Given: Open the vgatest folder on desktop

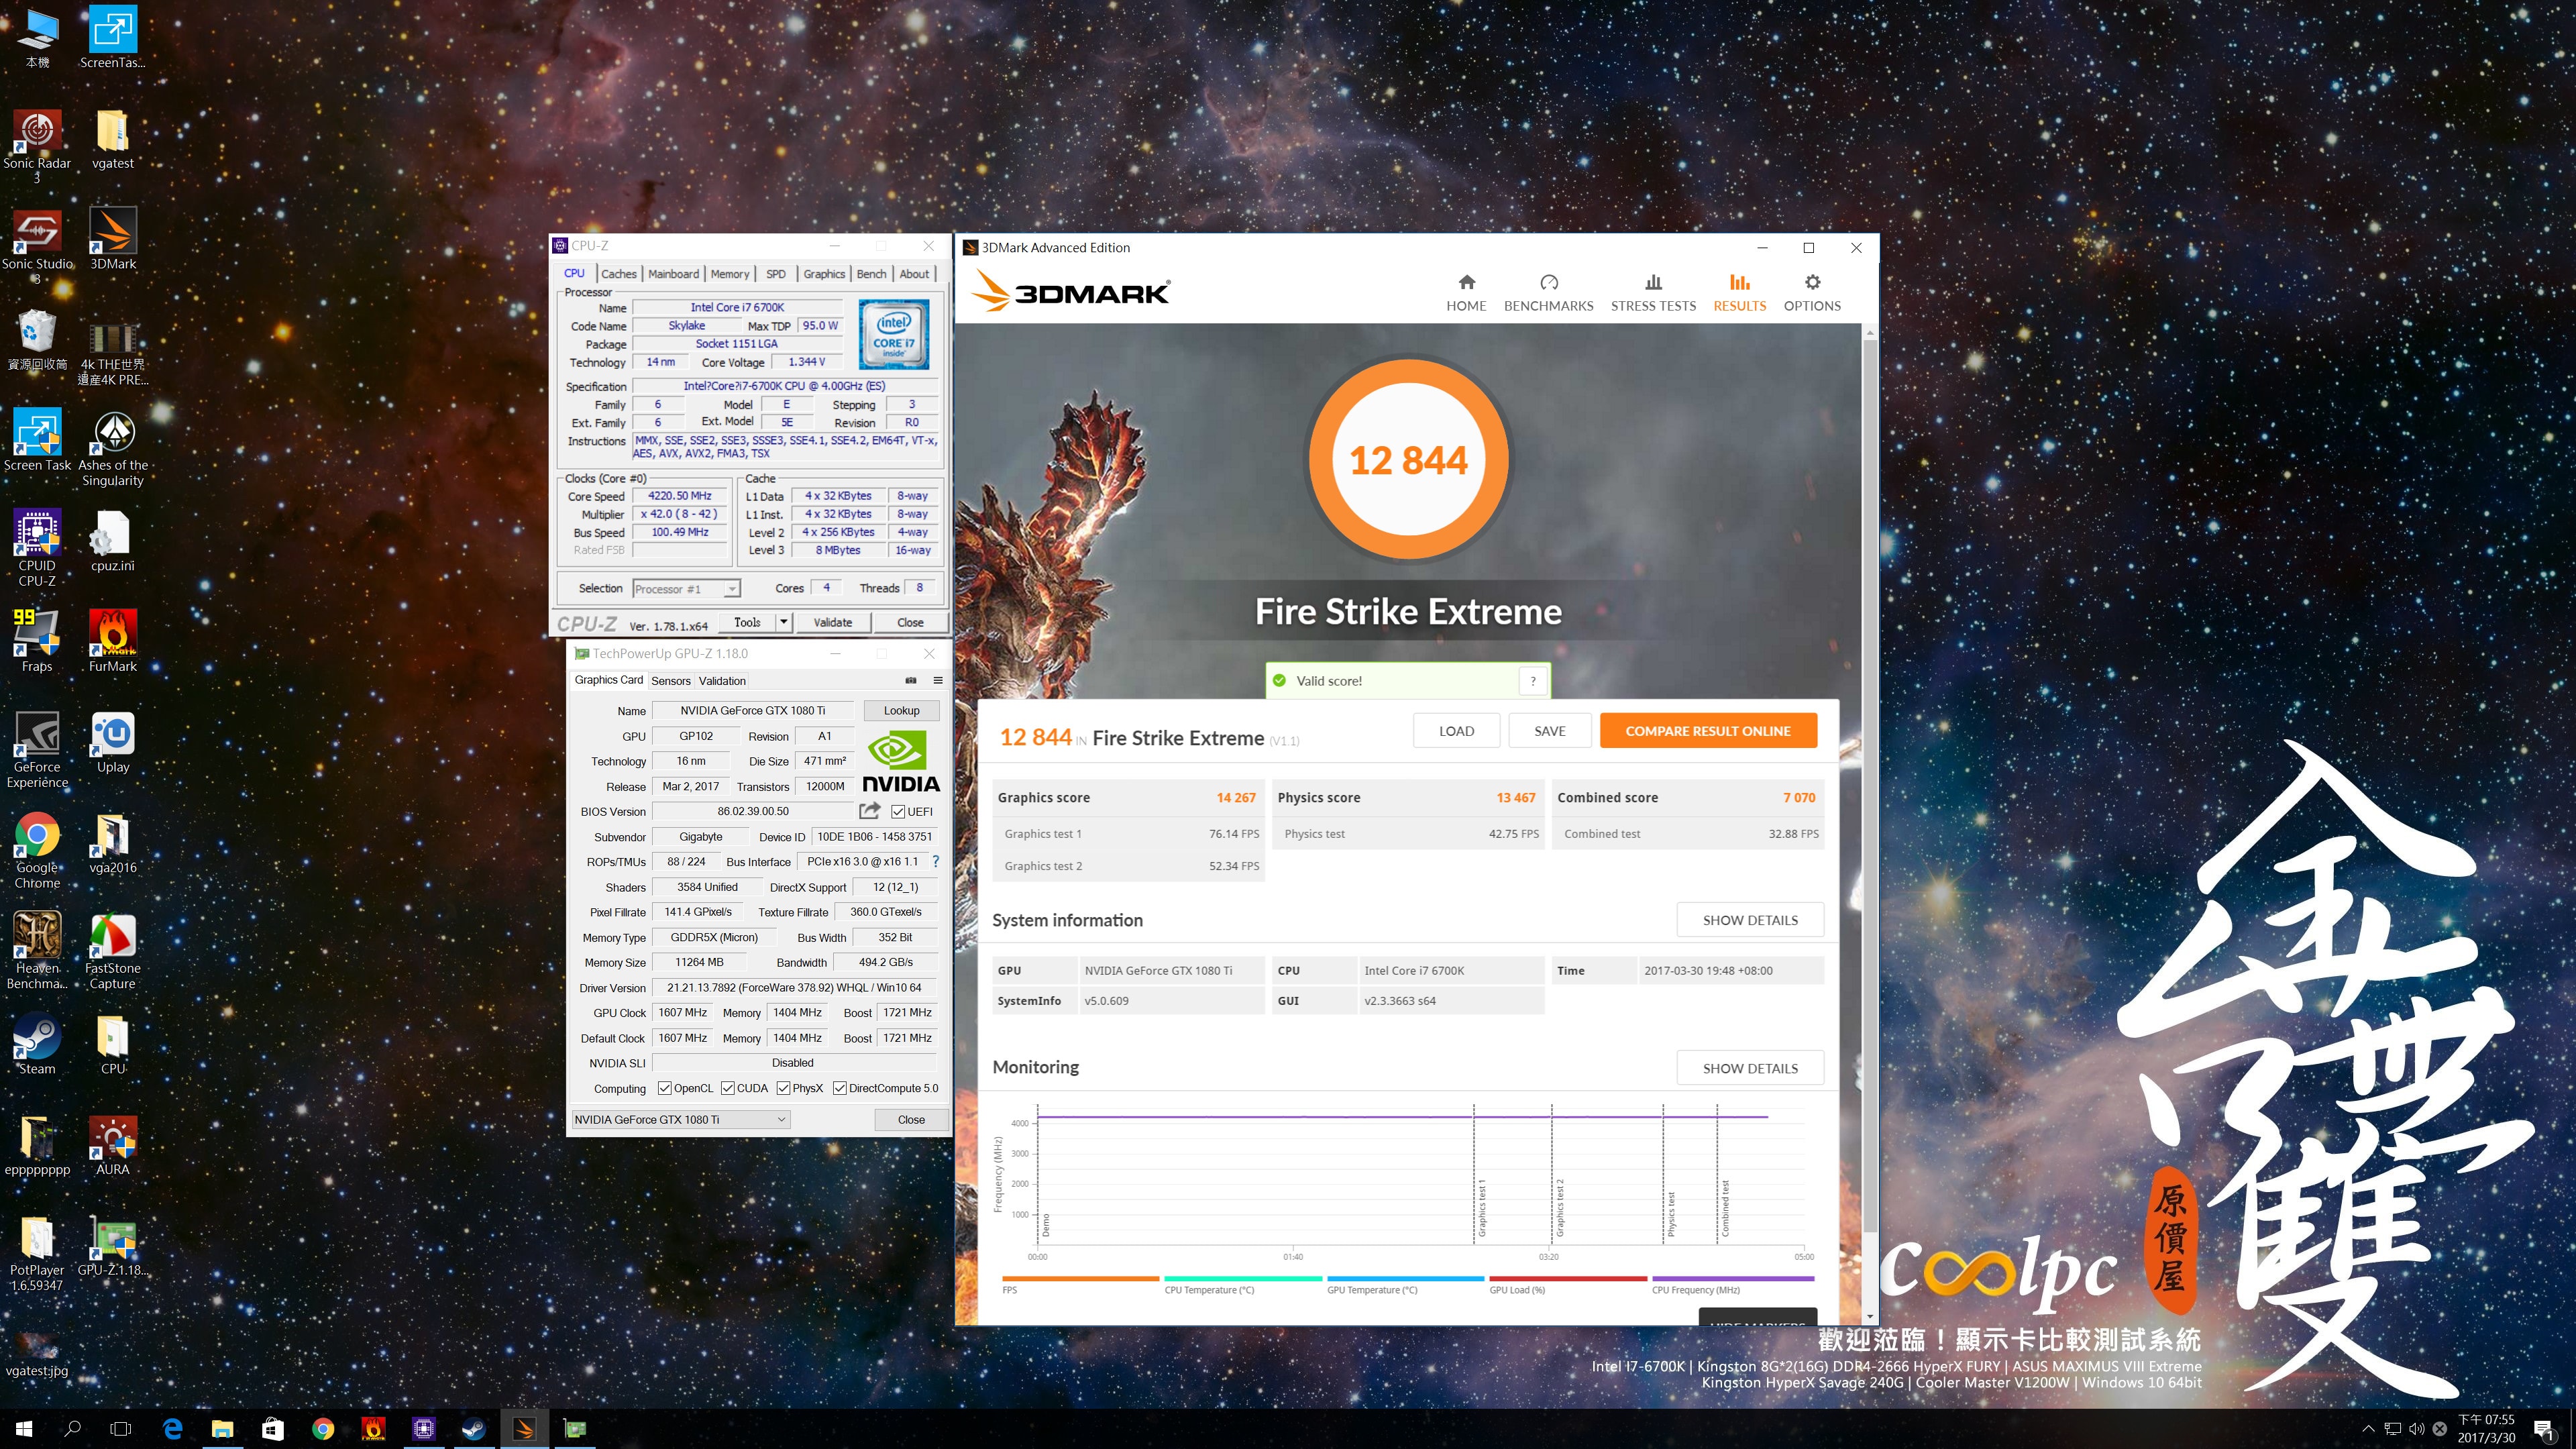Looking at the screenshot, I should 112,139.
